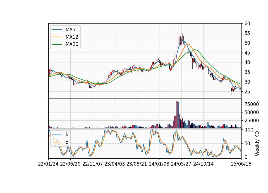Click the Weekly KD axis title
The image size is (268, 193).
pos(257,143)
